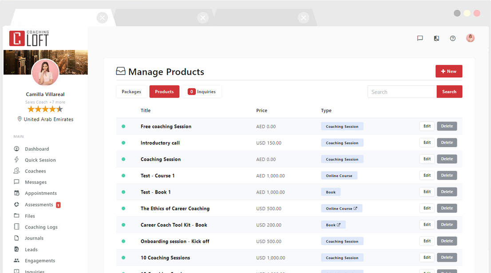
Task: Click the help question mark icon
Action: 453,38
